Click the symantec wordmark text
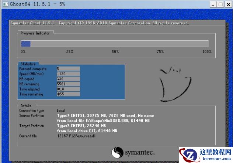Screen dimensions: 233x163 pyautogui.click(x=140, y=153)
